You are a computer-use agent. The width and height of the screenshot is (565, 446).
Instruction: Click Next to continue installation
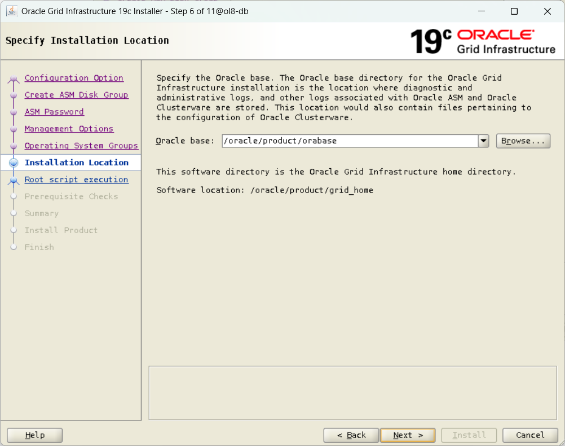408,435
